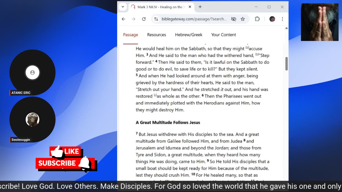Open the Hebrew/Greek tab
The height and width of the screenshot is (192, 342).
coord(189,35)
